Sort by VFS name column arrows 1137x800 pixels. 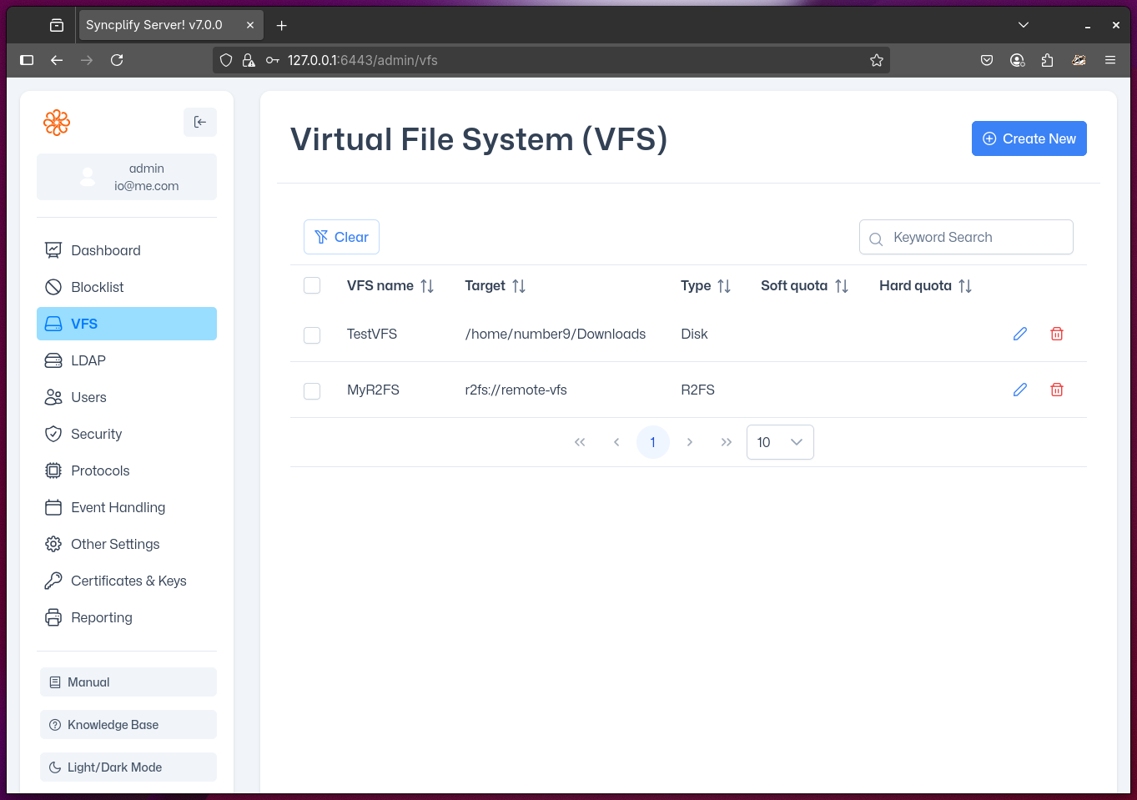pyautogui.click(x=427, y=286)
